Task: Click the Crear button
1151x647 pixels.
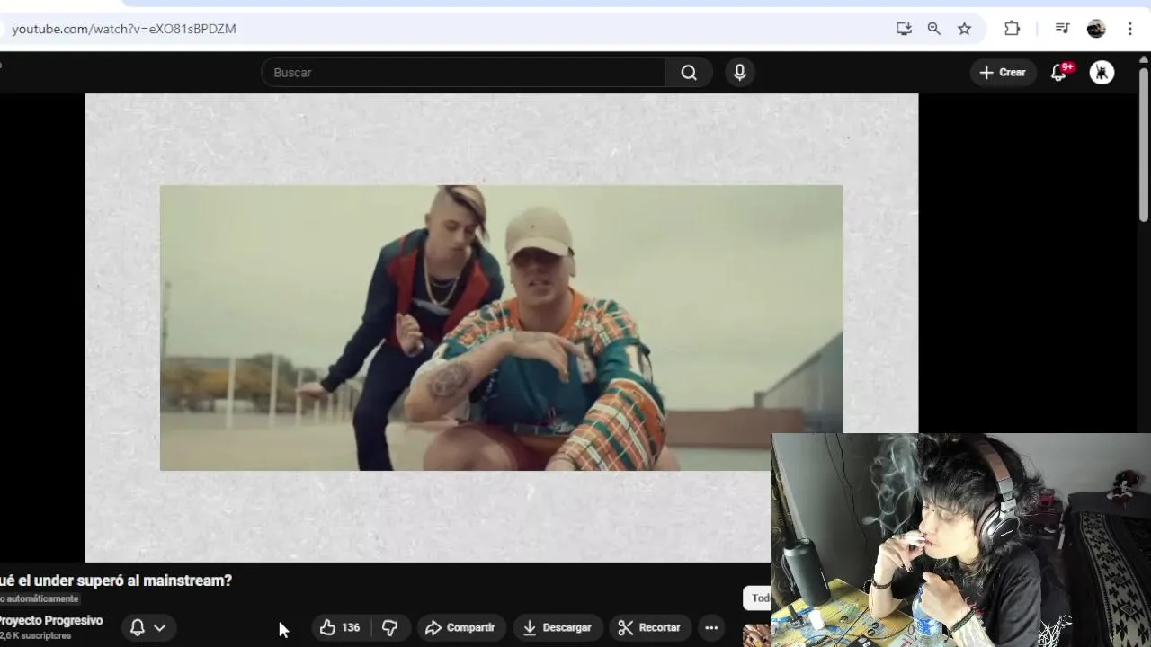Action: 1003,73
